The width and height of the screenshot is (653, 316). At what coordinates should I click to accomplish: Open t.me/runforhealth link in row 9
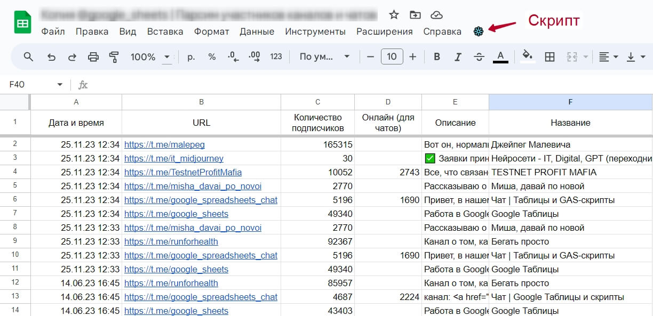171,241
